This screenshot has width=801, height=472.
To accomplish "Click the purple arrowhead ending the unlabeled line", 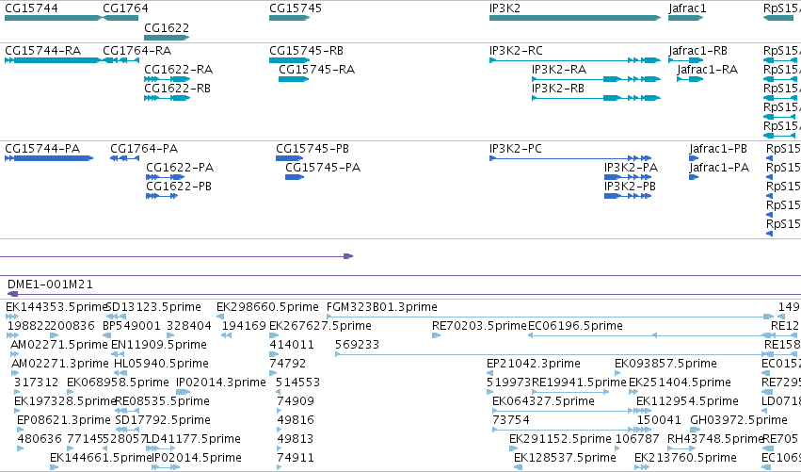I will tap(348, 256).
